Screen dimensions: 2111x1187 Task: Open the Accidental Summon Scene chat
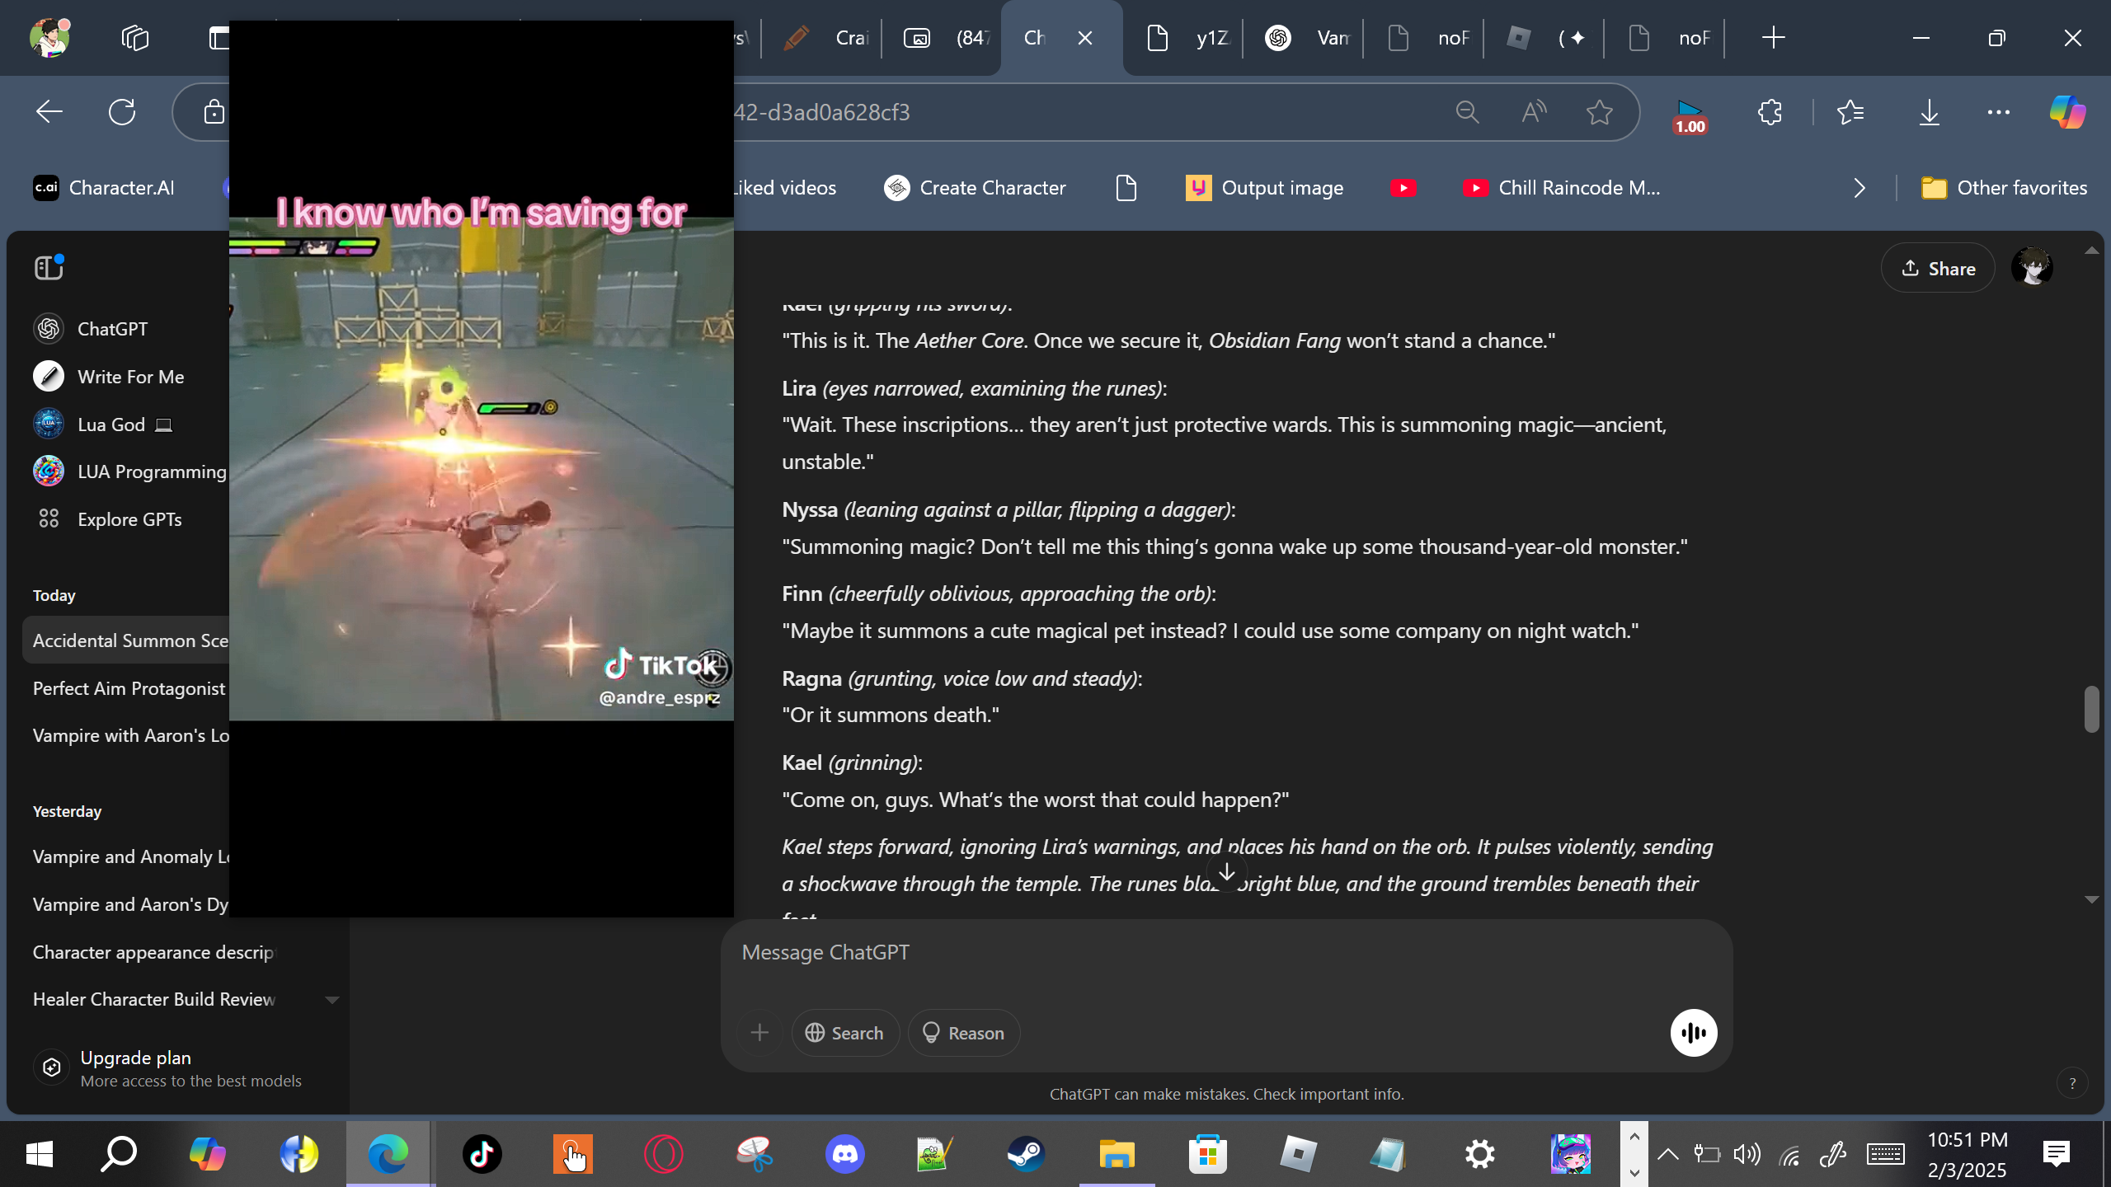tap(126, 640)
